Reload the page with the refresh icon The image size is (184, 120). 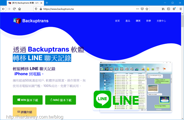pos(14,9)
